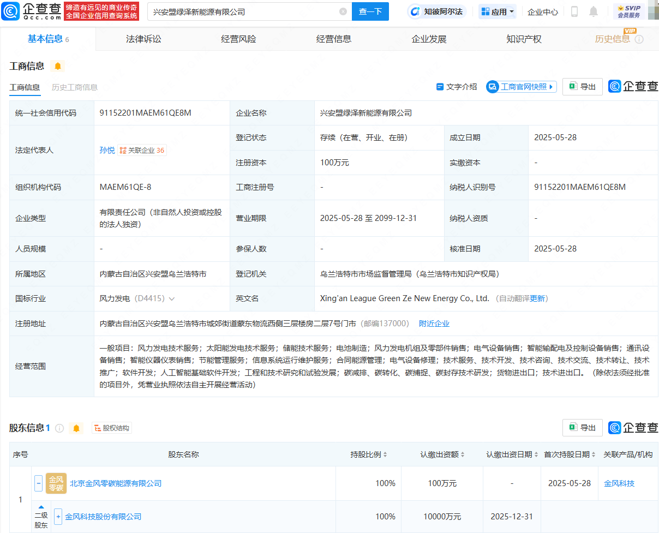Click the 认缴出资日期 value 2025-12-31

click(x=512, y=517)
